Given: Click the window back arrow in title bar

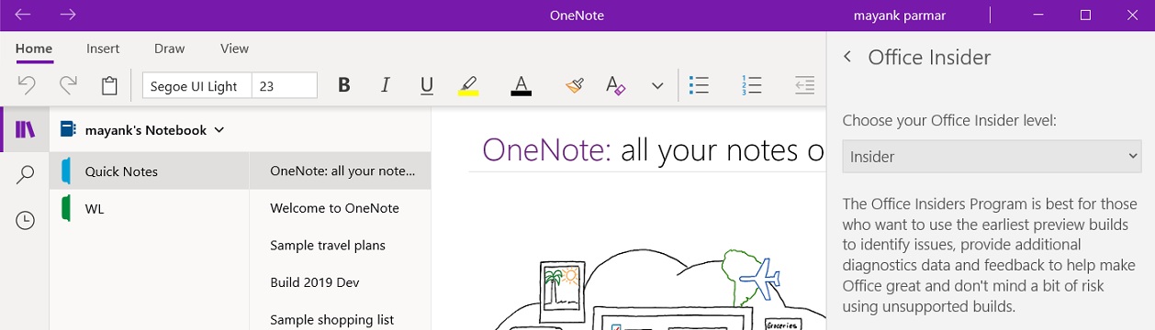Looking at the screenshot, I should pyautogui.click(x=23, y=15).
